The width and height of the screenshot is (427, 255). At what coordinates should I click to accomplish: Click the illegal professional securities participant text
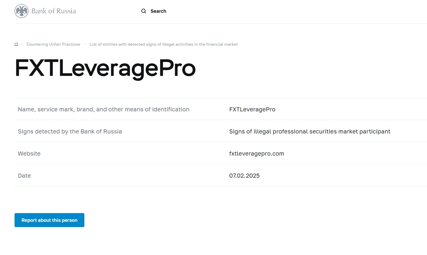pyautogui.click(x=309, y=131)
